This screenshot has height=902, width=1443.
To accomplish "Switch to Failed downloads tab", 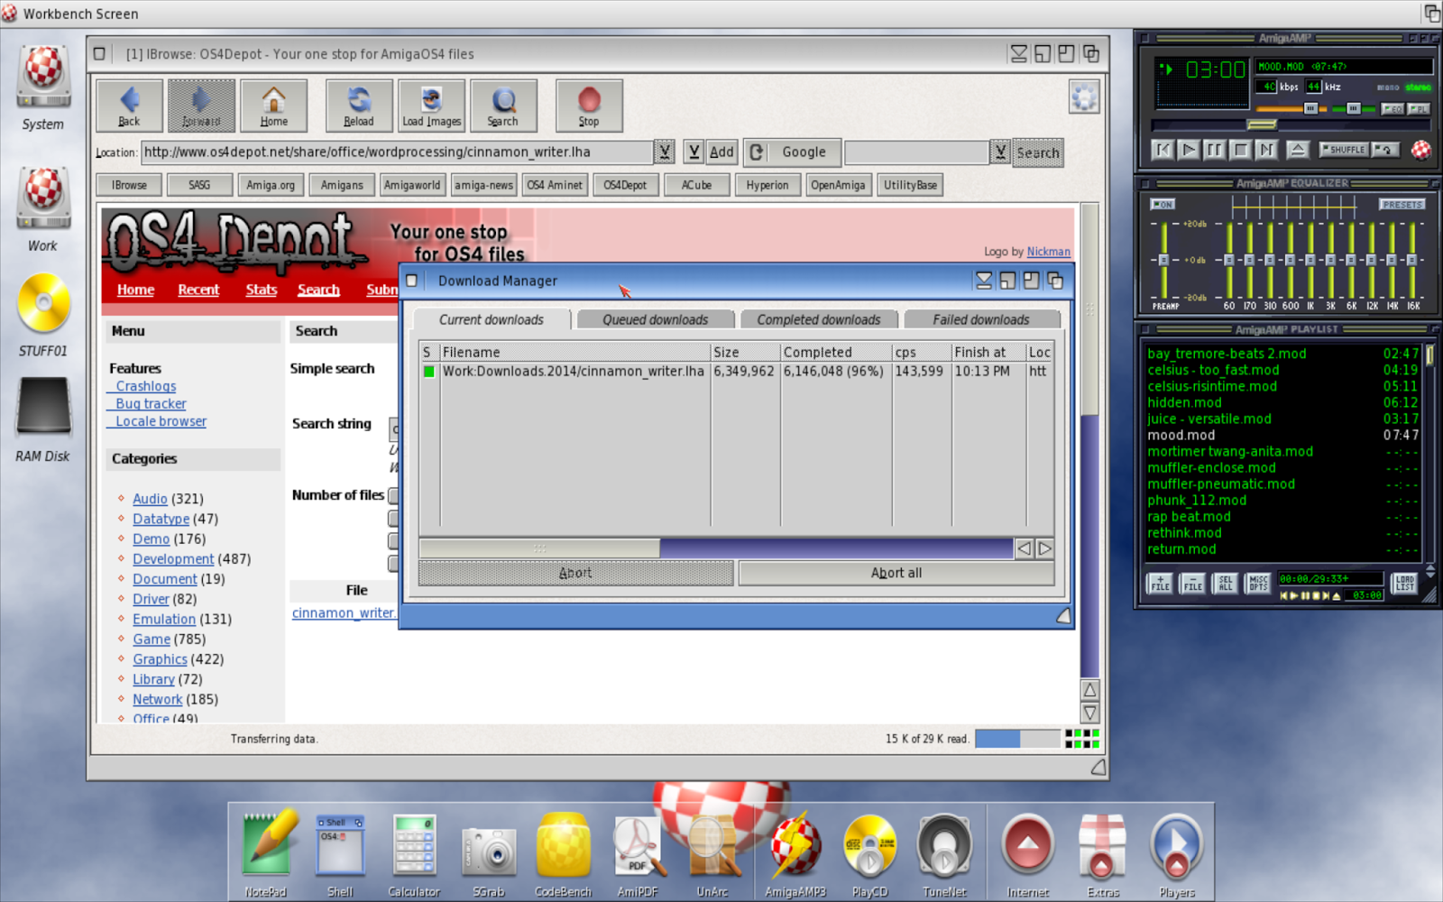I will 981,319.
